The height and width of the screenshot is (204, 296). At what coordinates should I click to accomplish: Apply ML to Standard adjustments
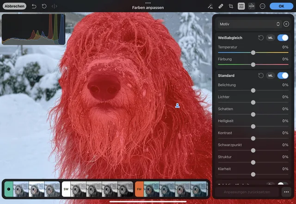pyautogui.click(x=271, y=75)
